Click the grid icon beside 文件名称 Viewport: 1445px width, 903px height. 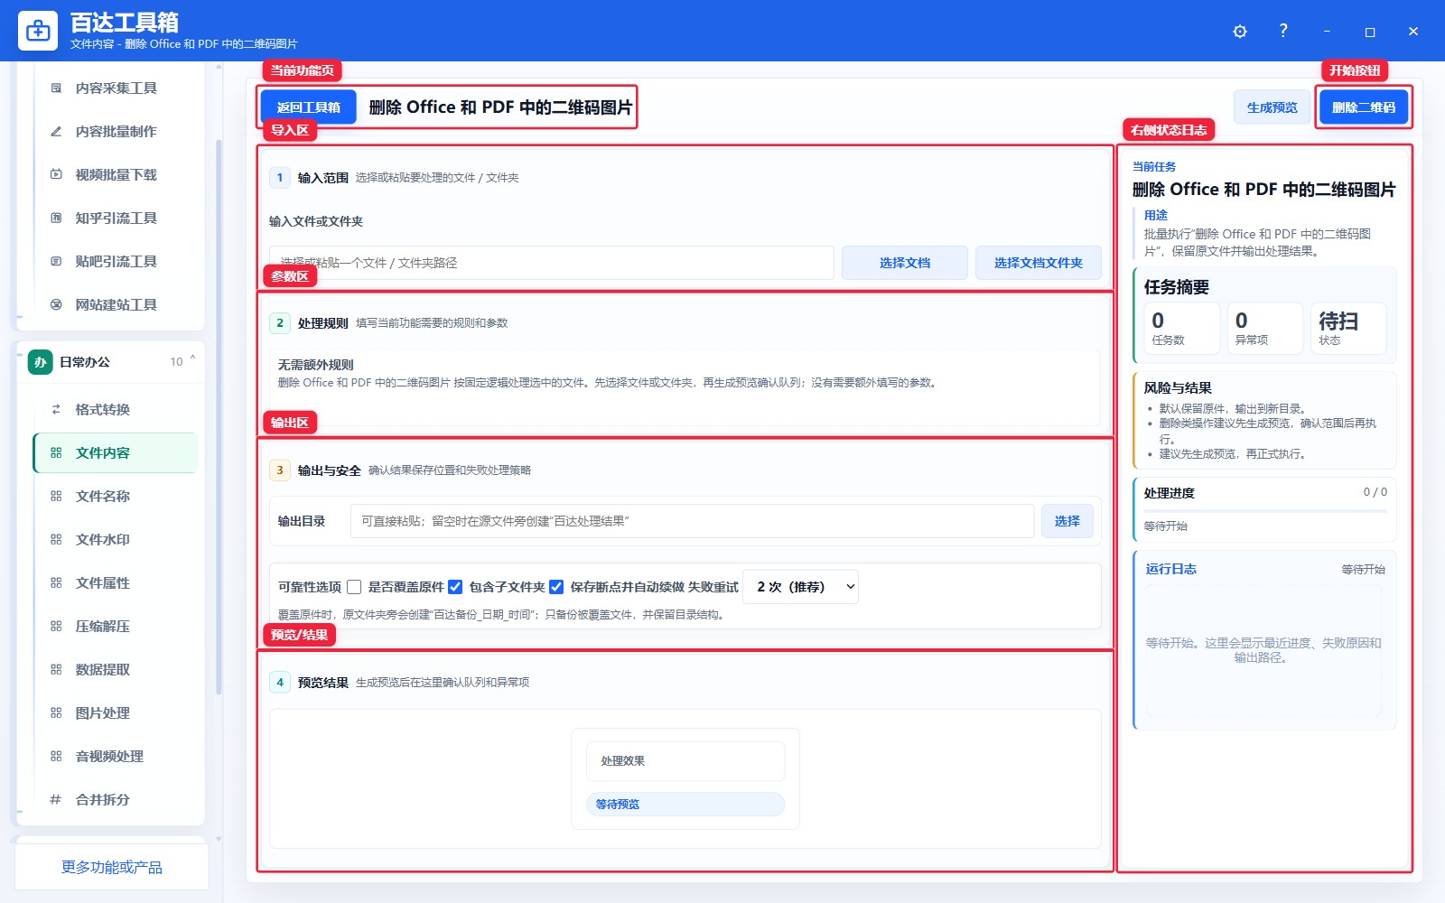coord(56,496)
